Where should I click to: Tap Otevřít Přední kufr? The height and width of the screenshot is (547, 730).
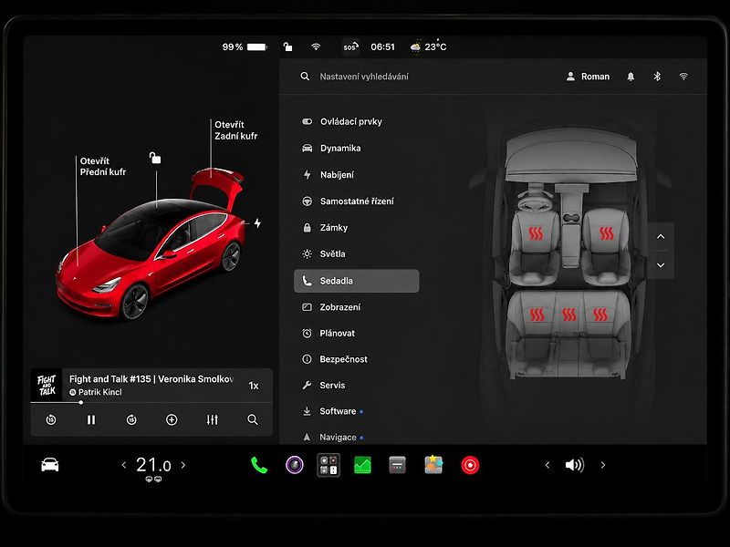[x=103, y=167]
